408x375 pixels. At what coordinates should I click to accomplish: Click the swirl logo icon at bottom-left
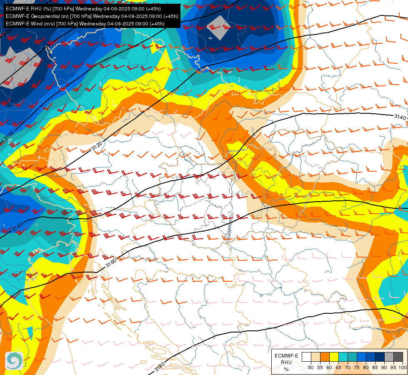coord(14,361)
